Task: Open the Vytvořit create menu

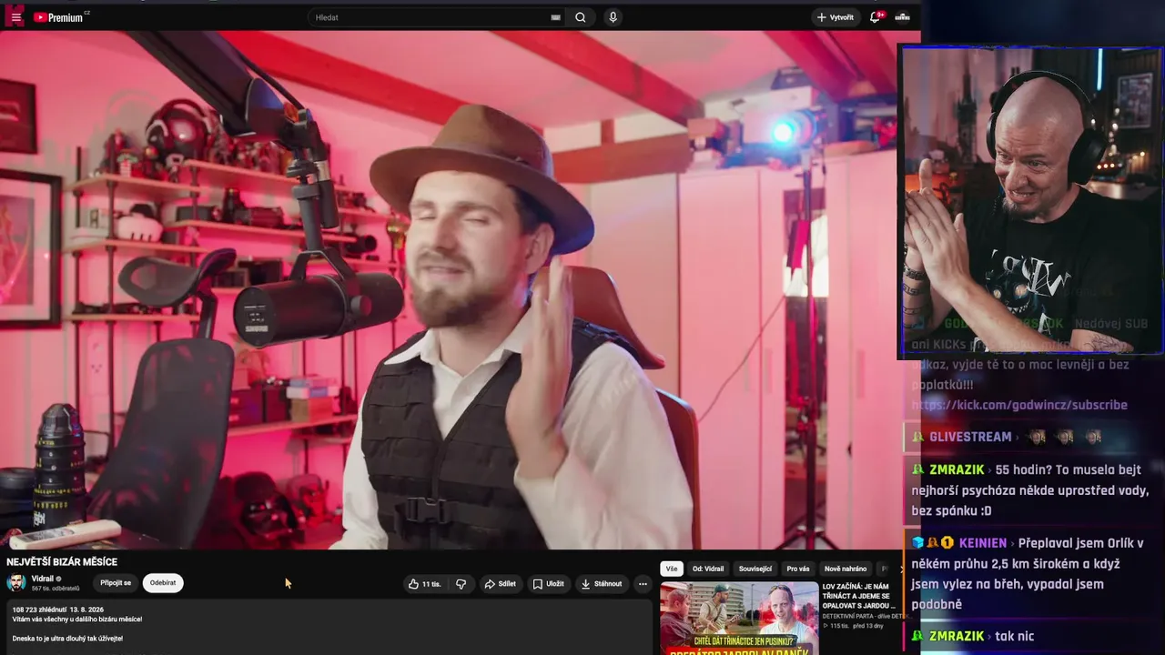Action: tap(836, 17)
